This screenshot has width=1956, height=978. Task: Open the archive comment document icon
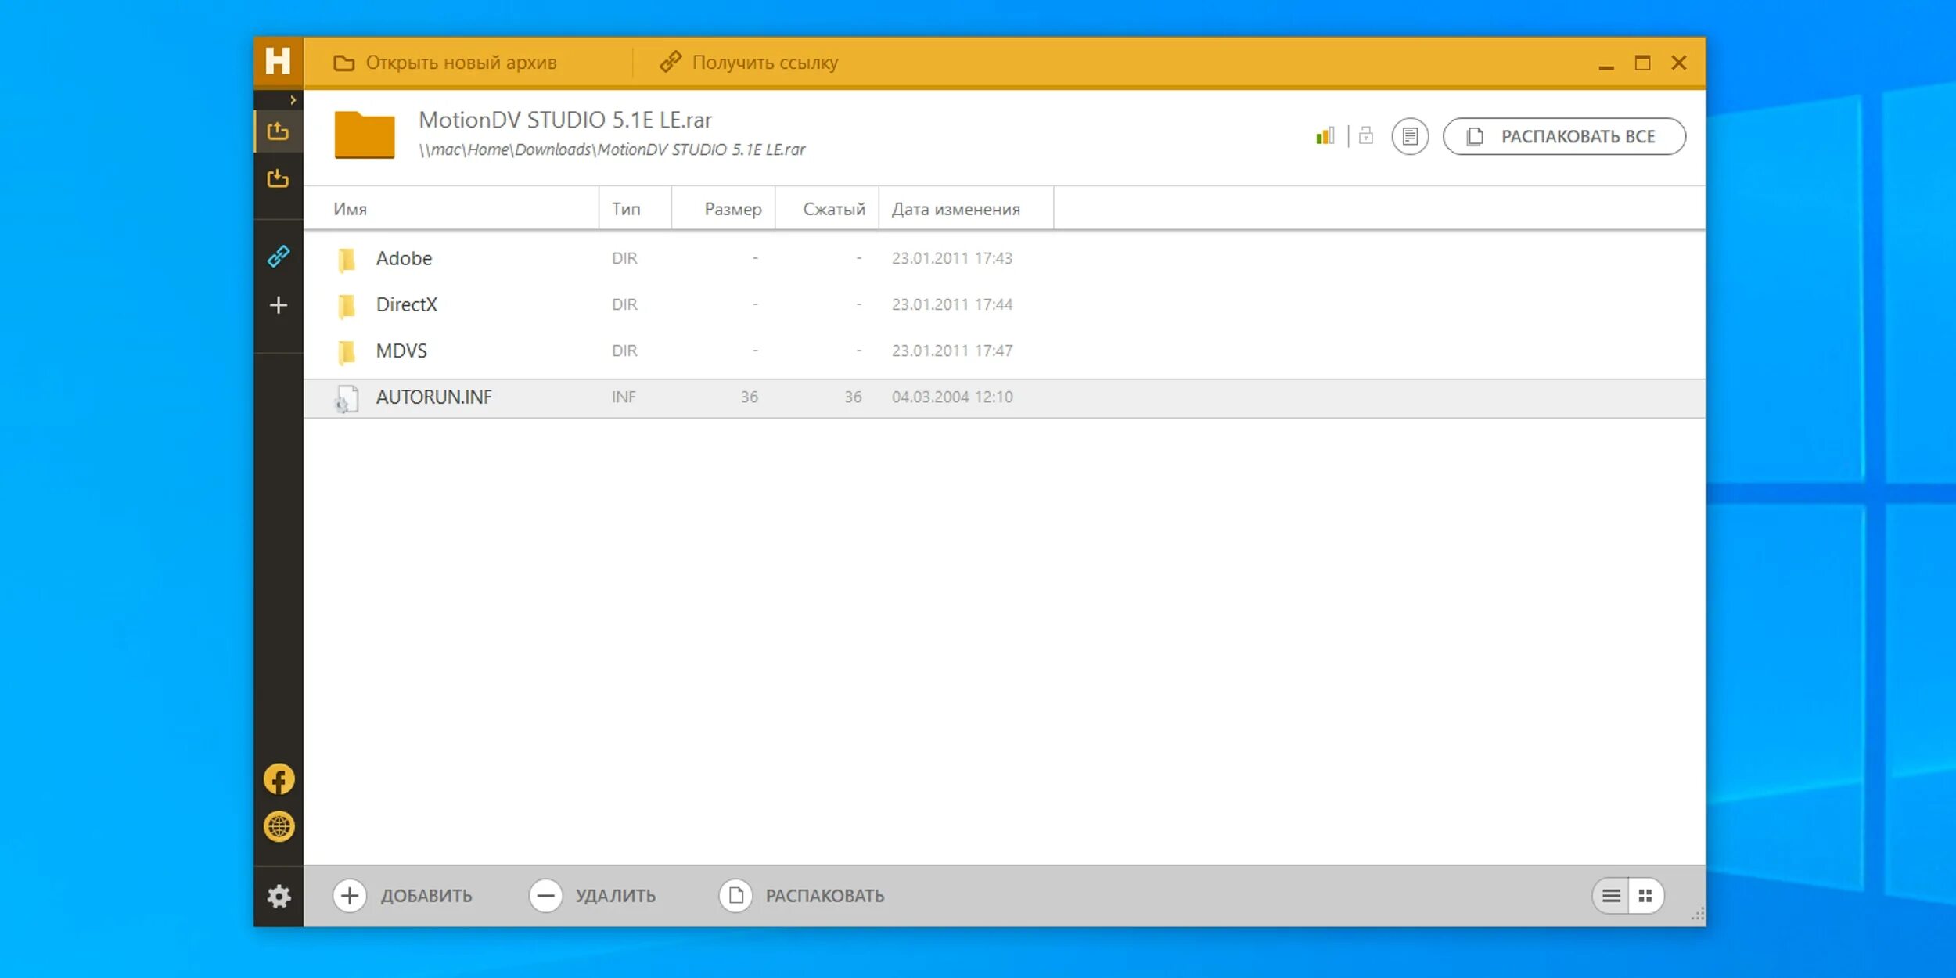tap(1410, 136)
